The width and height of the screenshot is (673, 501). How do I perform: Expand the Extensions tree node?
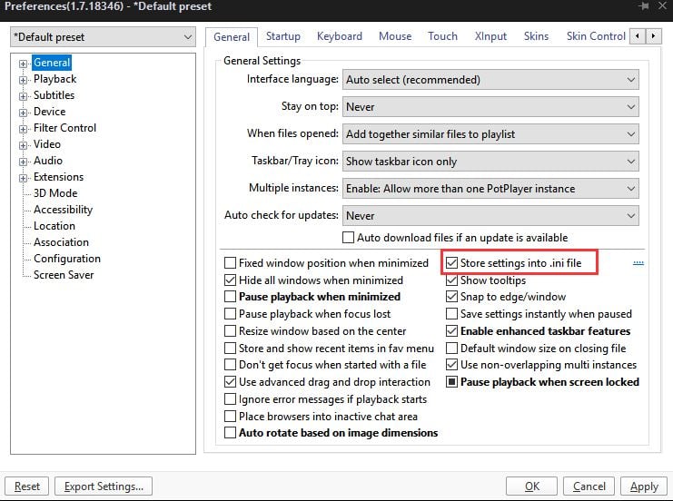pos(24,178)
